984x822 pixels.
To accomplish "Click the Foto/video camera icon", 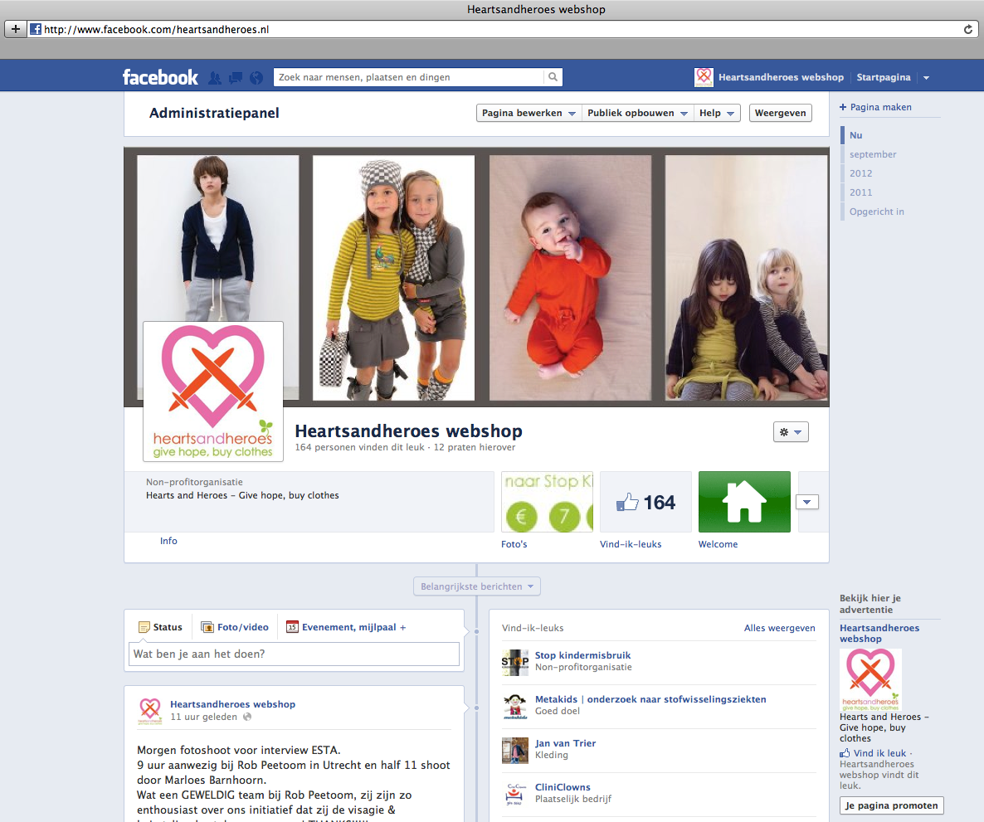I will point(207,627).
